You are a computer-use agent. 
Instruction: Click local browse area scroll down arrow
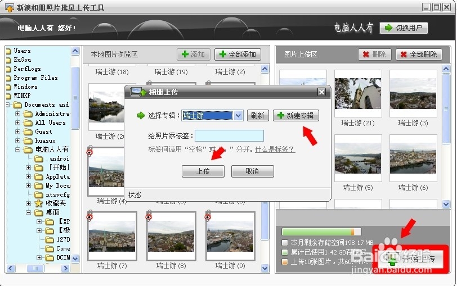(x=265, y=268)
